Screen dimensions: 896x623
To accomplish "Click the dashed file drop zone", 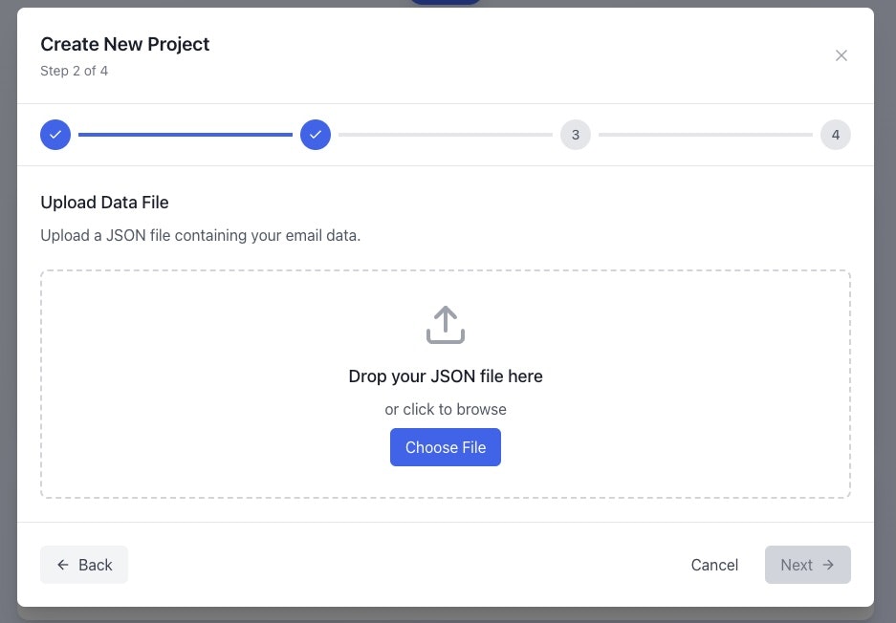I will [445, 383].
